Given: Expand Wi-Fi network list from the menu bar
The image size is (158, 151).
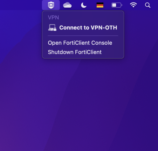Looking at the screenshot, I should coord(134,5).
